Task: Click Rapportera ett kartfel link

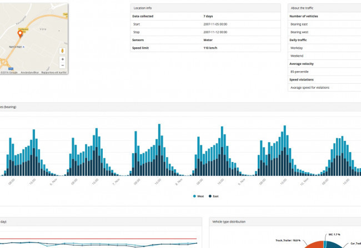Action: [x=55, y=72]
